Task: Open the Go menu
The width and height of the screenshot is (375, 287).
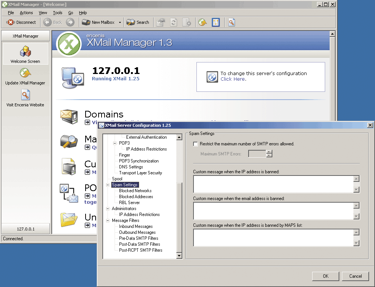Action: pos(71,13)
